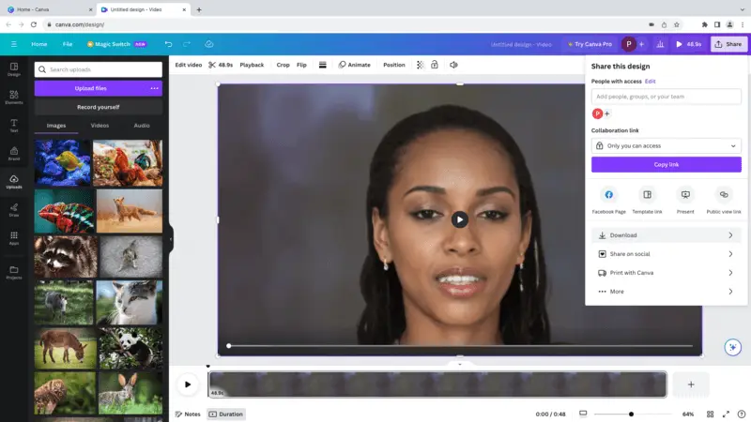The height and width of the screenshot is (422, 751).
Task: Open the Text tool in sidebar
Action: coord(14,125)
